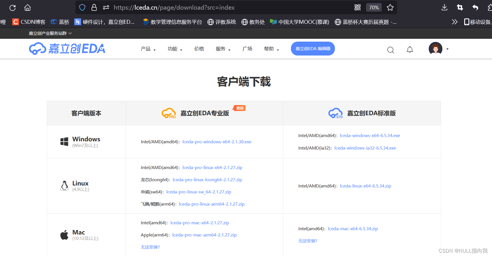This screenshot has height=256, width=492.
Task: Download lceda-pro-linux-loong64-2.1.27.zip
Action: [x=207, y=180]
